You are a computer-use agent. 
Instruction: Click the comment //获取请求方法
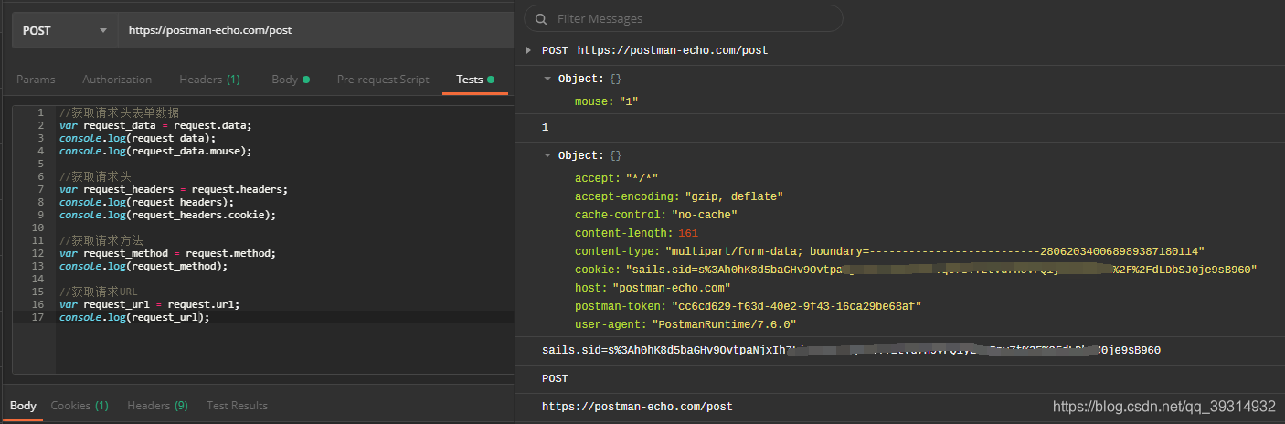tap(101, 240)
